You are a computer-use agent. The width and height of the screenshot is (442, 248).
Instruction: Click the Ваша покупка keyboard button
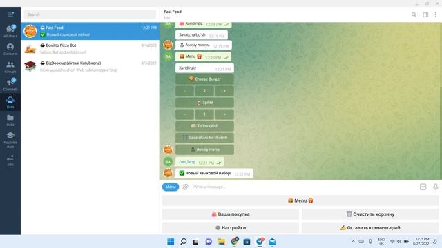(x=231, y=214)
